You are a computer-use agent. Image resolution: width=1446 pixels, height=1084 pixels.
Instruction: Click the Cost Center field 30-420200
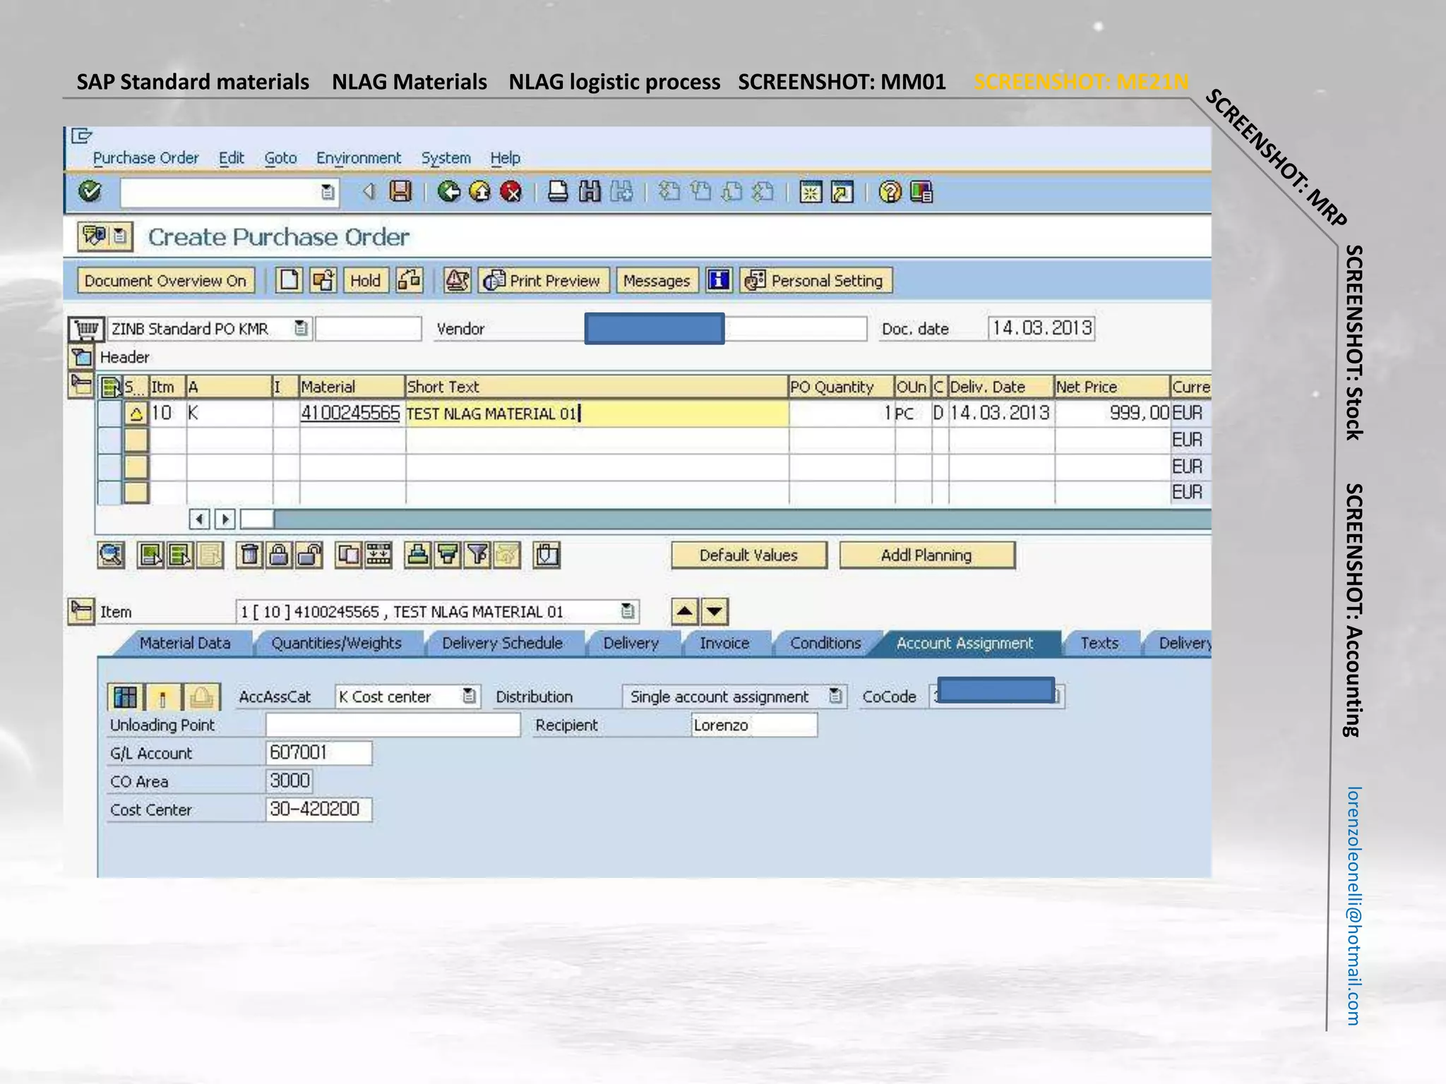tap(318, 809)
